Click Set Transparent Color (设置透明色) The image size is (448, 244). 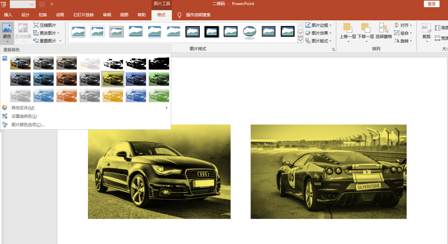(24, 116)
